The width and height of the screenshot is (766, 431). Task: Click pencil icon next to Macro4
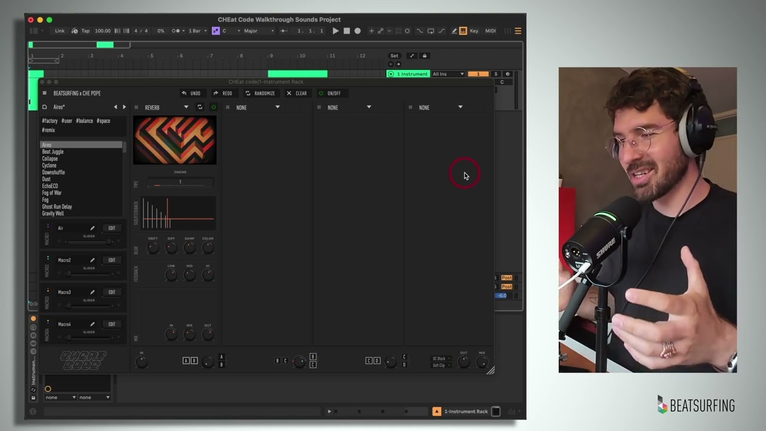(92, 324)
